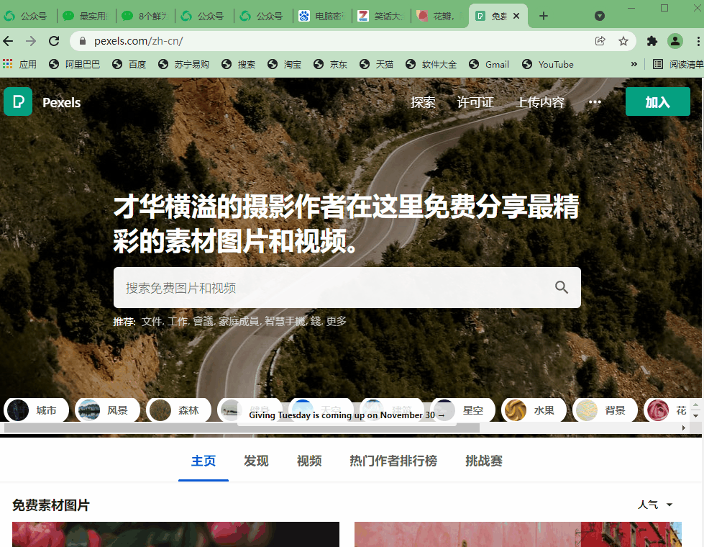The image size is (704, 547).
Task: Open the Chrome extensions puzzle icon
Action: 652,41
